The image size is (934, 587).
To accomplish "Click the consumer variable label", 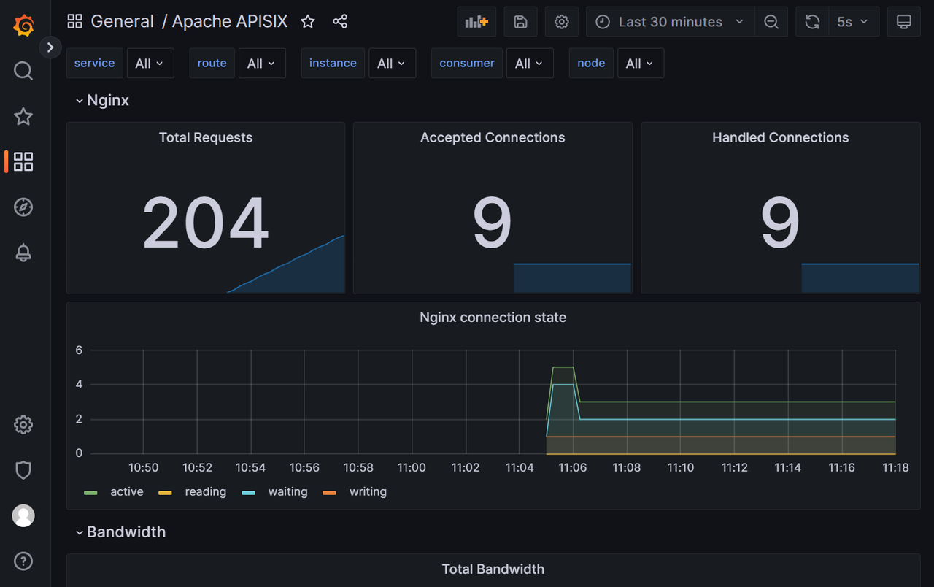I will tap(467, 64).
